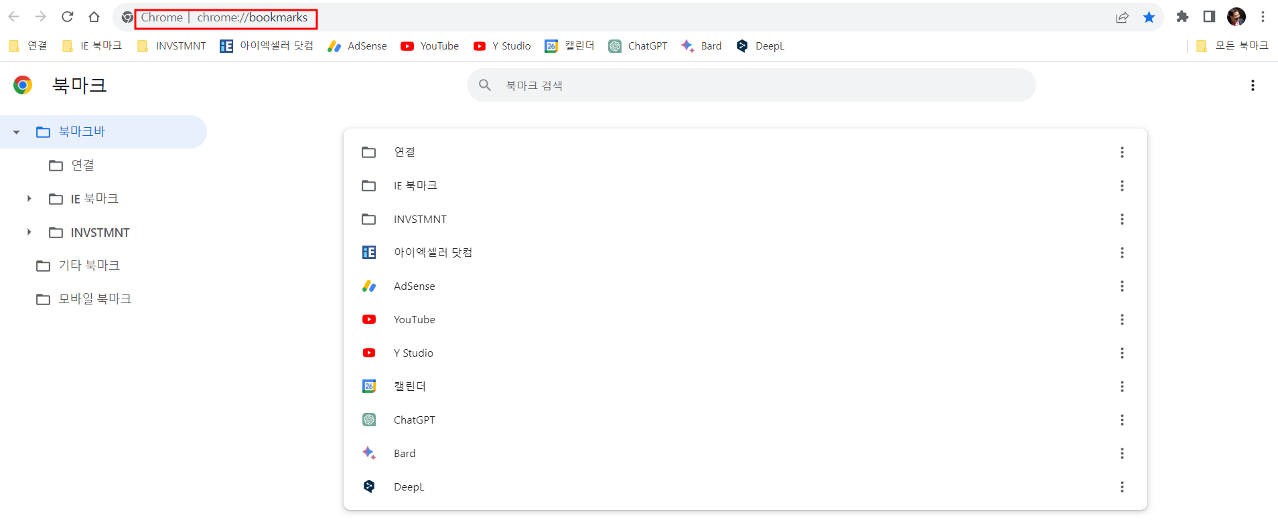1278x530 pixels.
Task: Click the 북마크 검색 search field
Action: point(752,85)
